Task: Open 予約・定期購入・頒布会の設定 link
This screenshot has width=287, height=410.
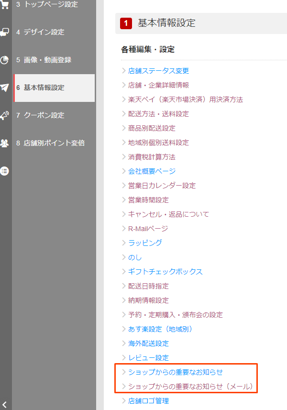Action: [176, 315]
